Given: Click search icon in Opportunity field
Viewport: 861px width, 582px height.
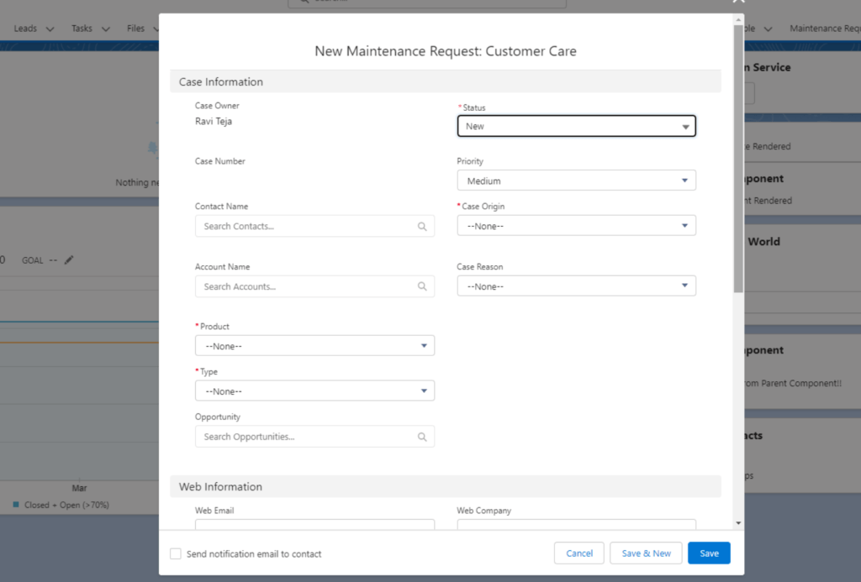Looking at the screenshot, I should tap(422, 437).
